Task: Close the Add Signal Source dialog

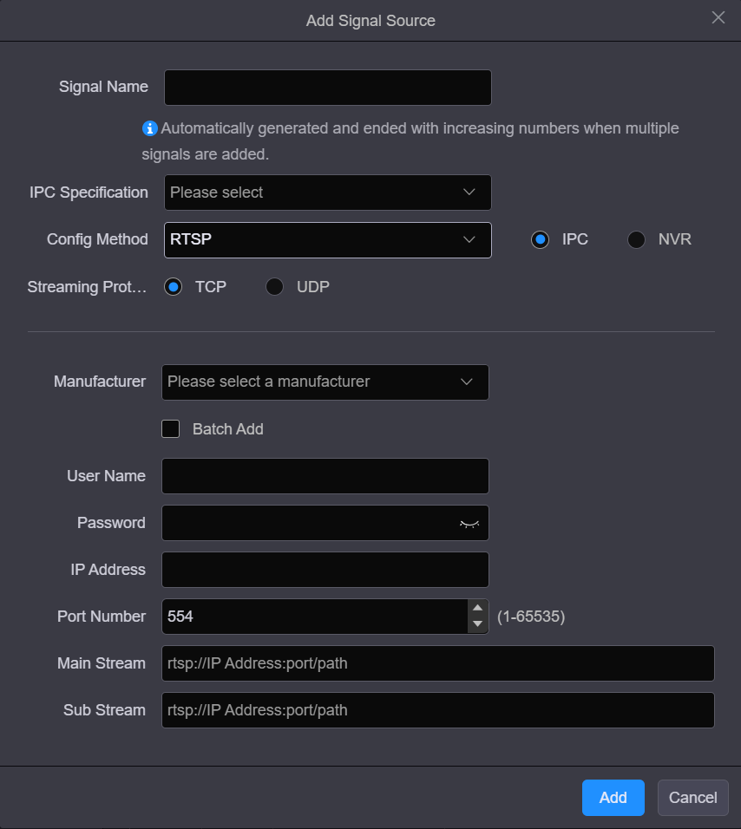Action: click(718, 18)
